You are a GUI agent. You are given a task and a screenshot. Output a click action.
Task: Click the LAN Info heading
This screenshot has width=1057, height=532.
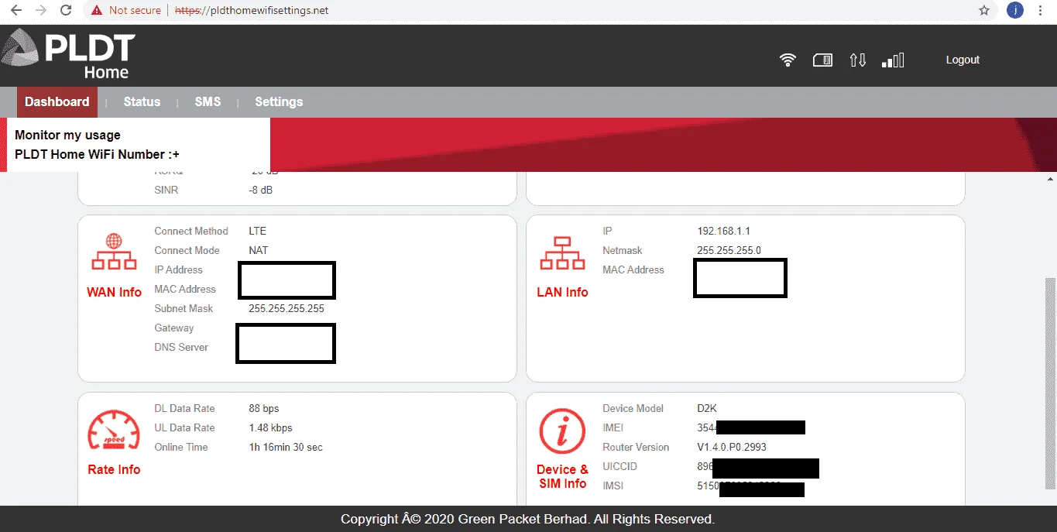(562, 292)
